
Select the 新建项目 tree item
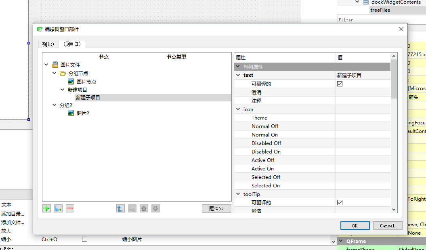(x=78, y=90)
